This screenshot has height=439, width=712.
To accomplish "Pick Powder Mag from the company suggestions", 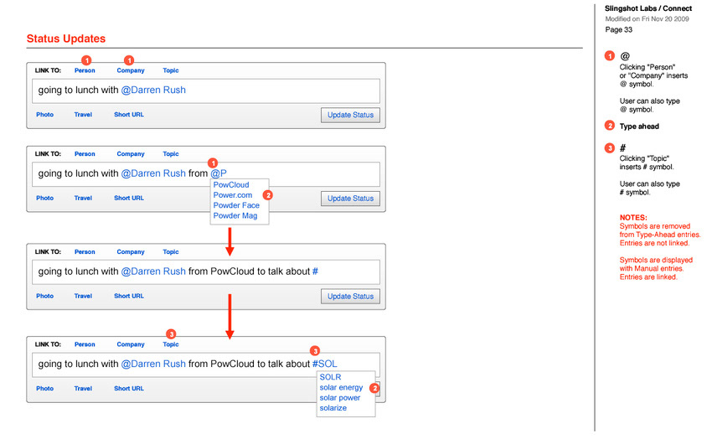I will (x=235, y=216).
